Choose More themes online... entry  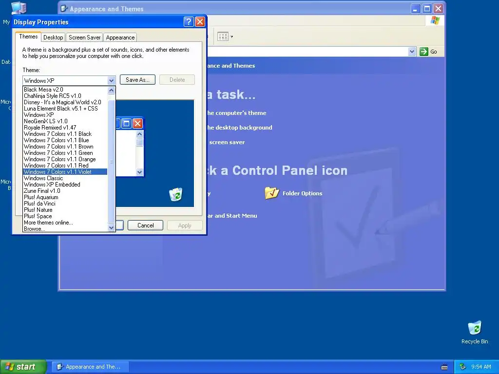(65, 223)
